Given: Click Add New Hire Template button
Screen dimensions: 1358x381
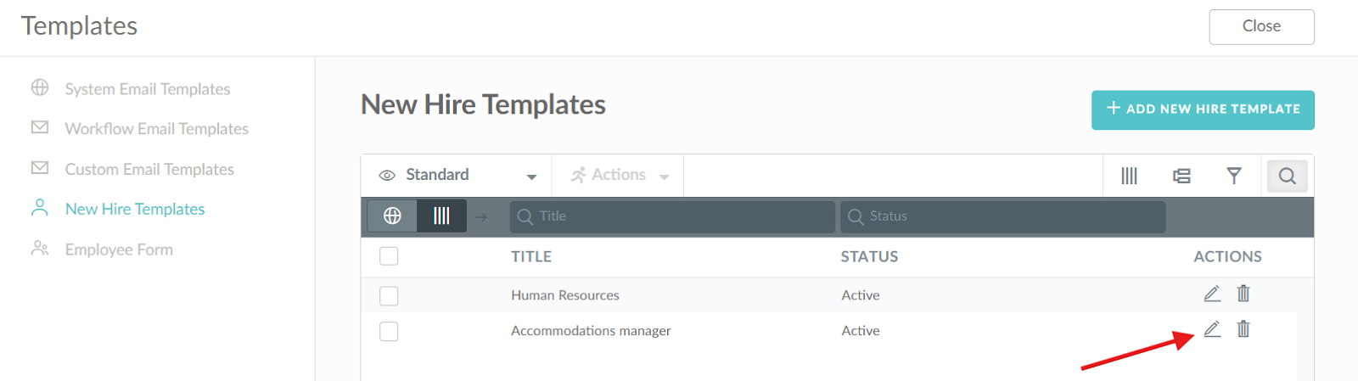Looking at the screenshot, I should coord(1203,109).
